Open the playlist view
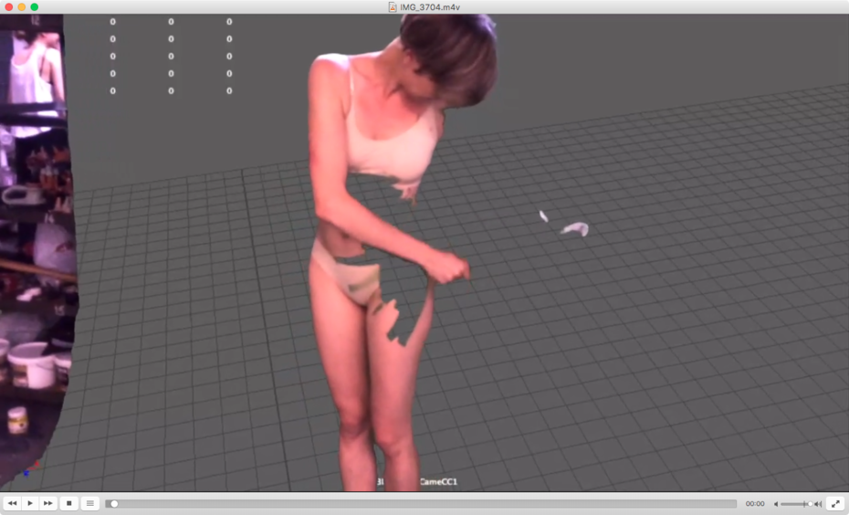The image size is (849, 515). point(90,503)
